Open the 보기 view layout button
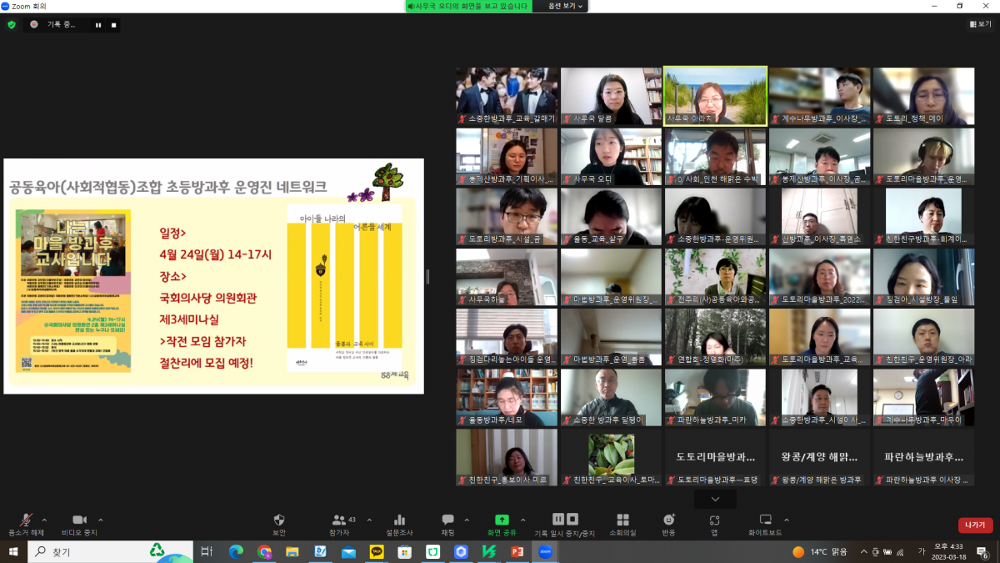This screenshot has height=563, width=1000. [x=980, y=24]
